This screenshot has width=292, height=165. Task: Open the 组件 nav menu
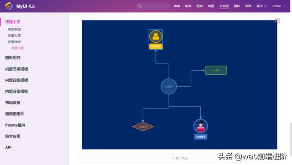click(188, 6)
